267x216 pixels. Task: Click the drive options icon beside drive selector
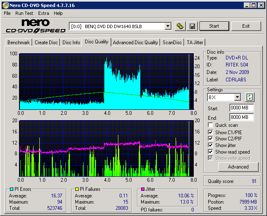point(180,26)
